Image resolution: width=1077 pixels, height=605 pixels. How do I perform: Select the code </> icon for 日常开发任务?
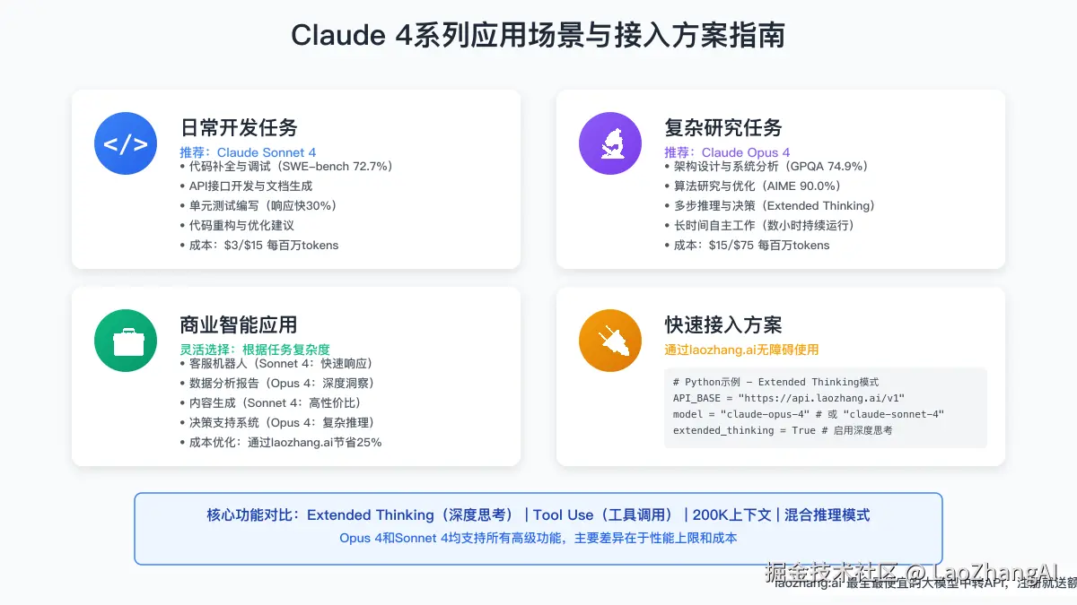click(126, 143)
